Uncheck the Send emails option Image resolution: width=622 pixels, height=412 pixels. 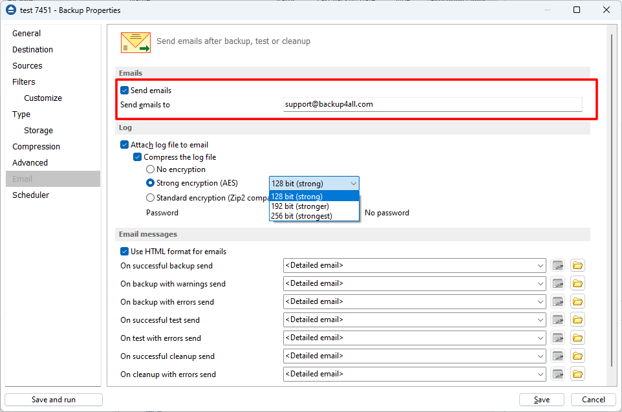click(124, 91)
